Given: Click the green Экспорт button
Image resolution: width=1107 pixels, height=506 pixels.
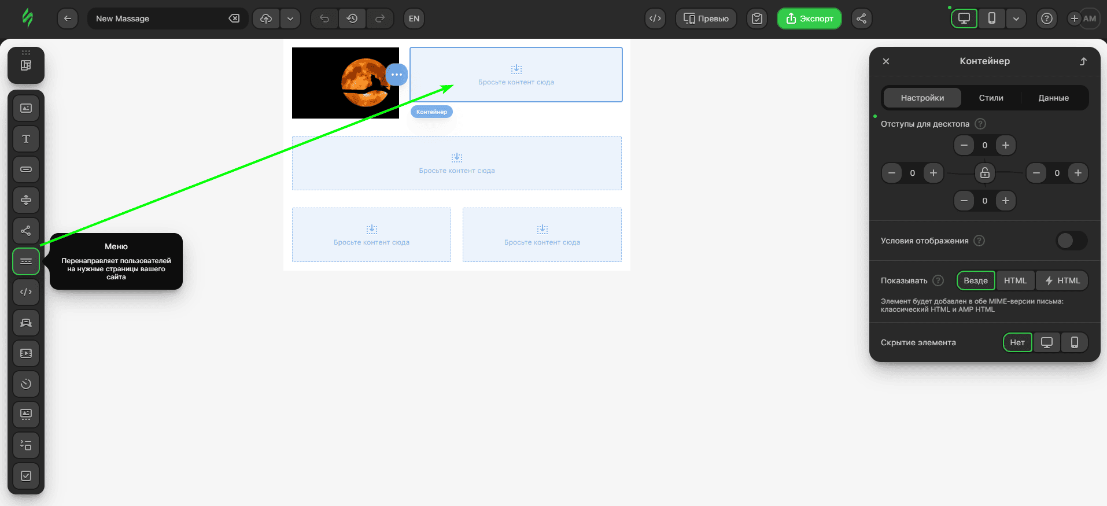Looking at the screenshot, I should point(809,19).
